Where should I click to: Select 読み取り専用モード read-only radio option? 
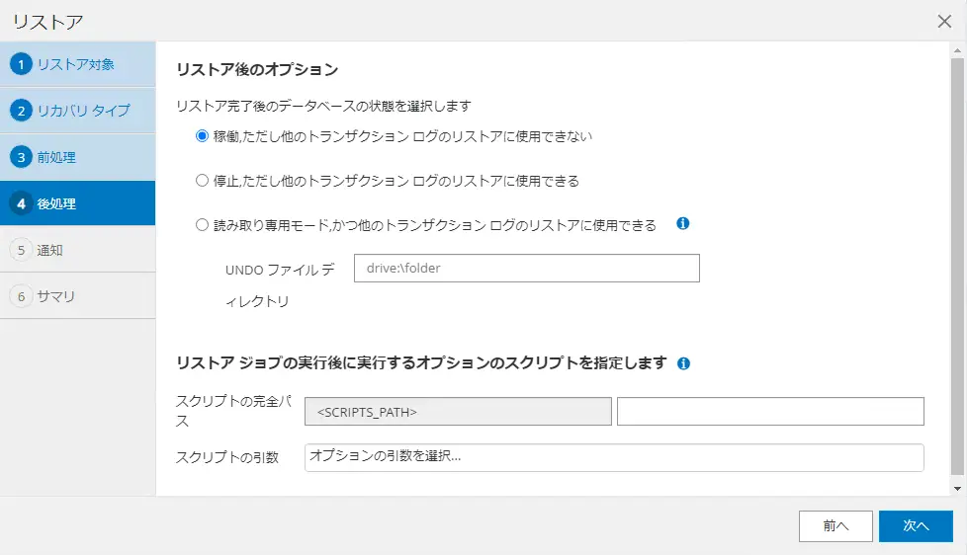point(202,225)
